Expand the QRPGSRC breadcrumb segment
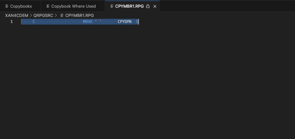Viewport: 295px width, 139px height. pos(43,15)
